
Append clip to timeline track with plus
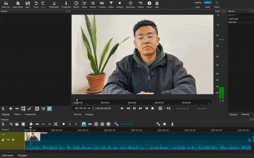pyautogui.click(x=31, y=124)
